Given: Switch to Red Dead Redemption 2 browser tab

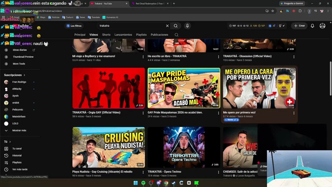Looking at the screenshot, I should pos(150,4).
